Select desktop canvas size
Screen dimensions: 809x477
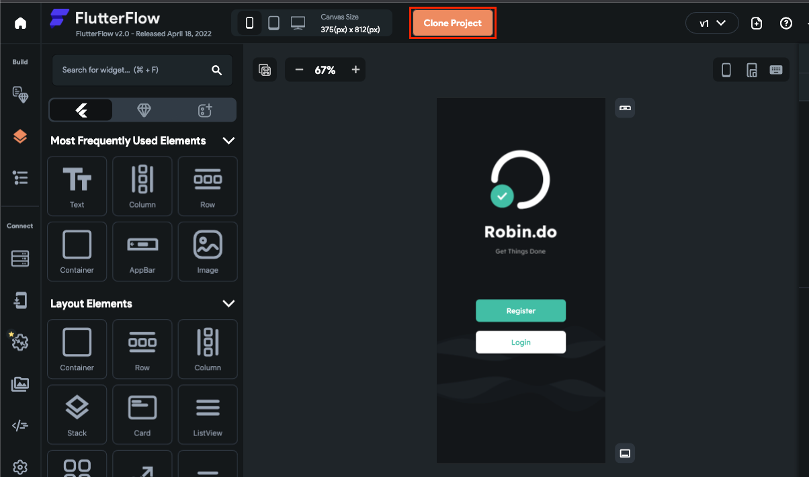298,23
